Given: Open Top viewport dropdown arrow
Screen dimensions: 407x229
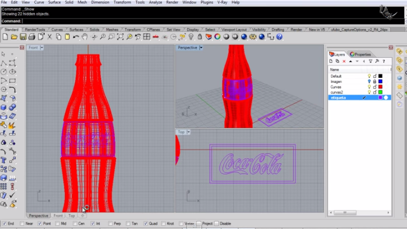Looking at the screenshot, I should coord(189,132).
